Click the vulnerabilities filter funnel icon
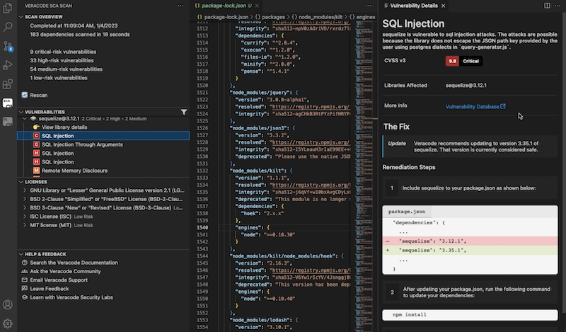This screenshot has width=566, height=332. (x=184, y=112)
